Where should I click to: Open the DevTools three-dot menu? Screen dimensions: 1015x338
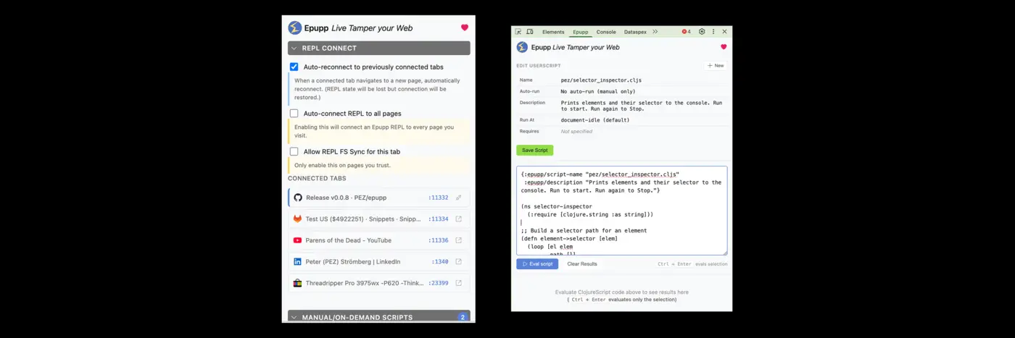(x=713, y=32)
